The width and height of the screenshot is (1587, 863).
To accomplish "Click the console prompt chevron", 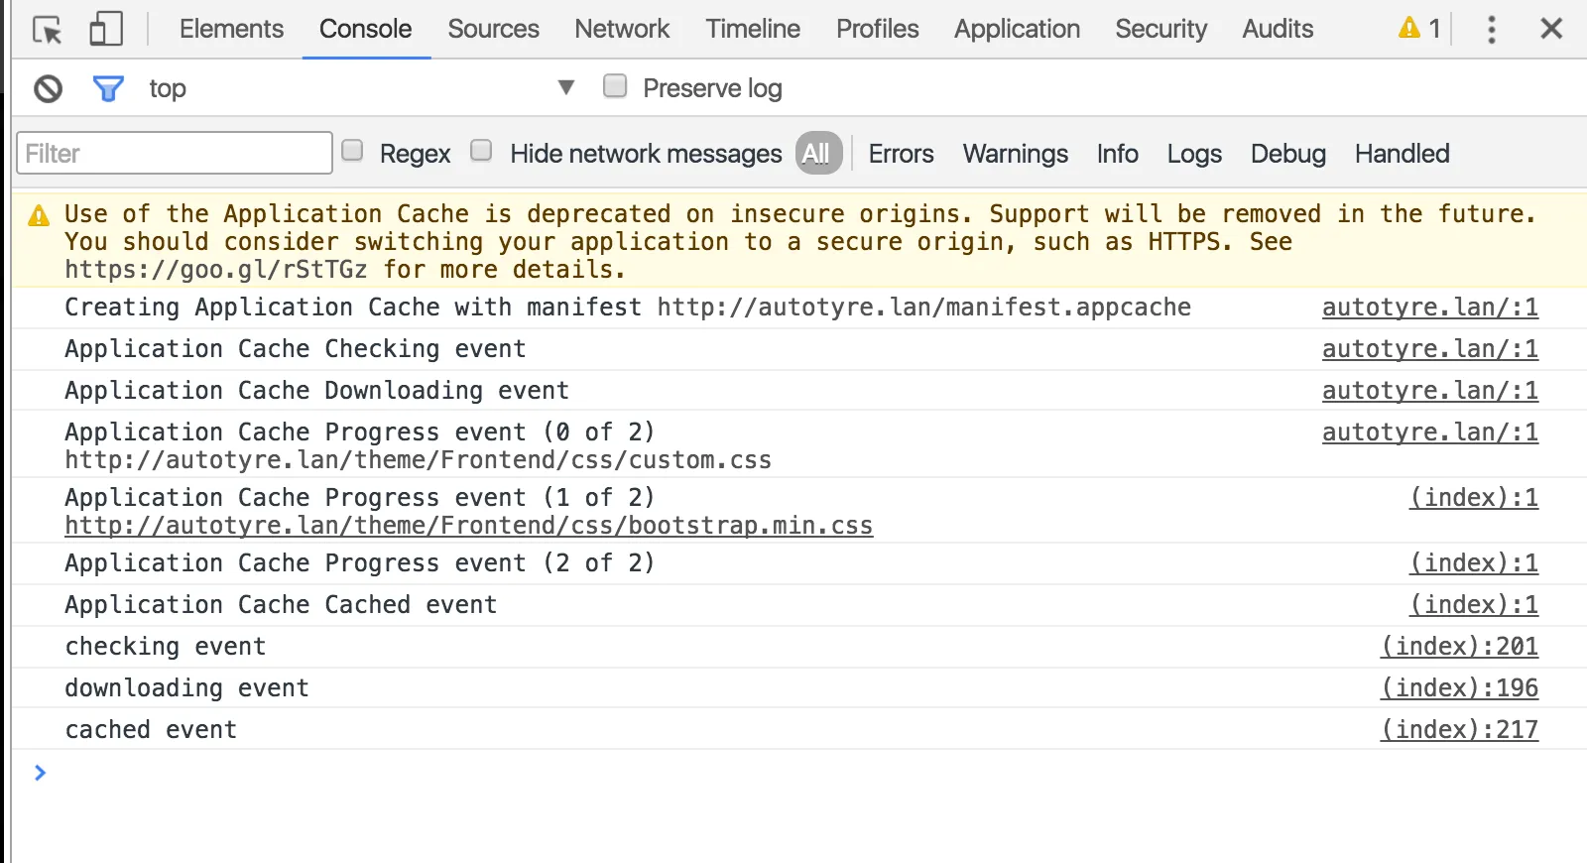I will tap(40, 773).
